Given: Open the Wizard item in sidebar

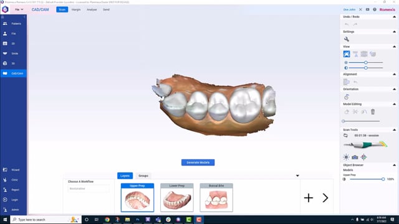Looking at the screenshot, I should [x=13, y=170].
